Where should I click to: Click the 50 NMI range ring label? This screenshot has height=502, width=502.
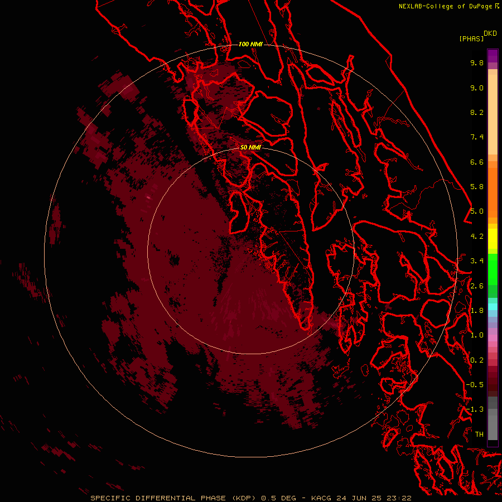250,147
